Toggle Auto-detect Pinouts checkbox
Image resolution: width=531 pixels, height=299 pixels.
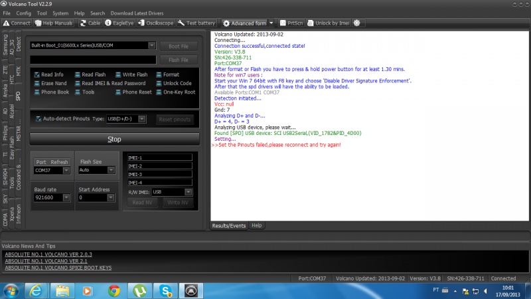38,119
